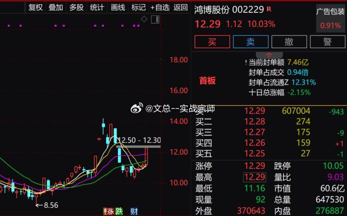This screenshot has width=347, height=216.
Task: Click the blue 财 financial icon
Action: (133, 211)
